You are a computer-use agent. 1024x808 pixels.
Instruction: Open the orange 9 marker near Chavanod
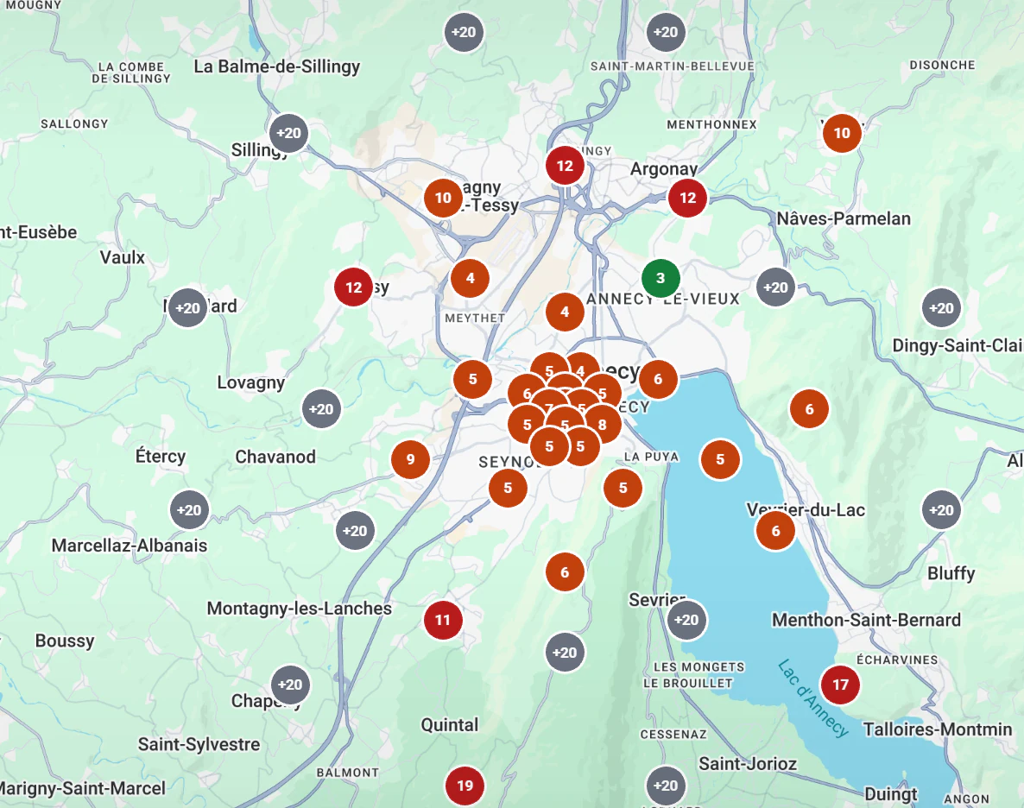coord(411,459)
